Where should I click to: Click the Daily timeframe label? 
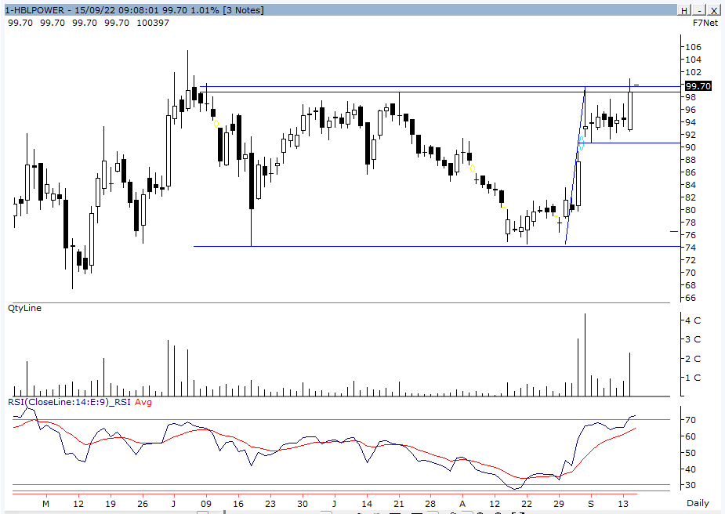coord(698,503)
